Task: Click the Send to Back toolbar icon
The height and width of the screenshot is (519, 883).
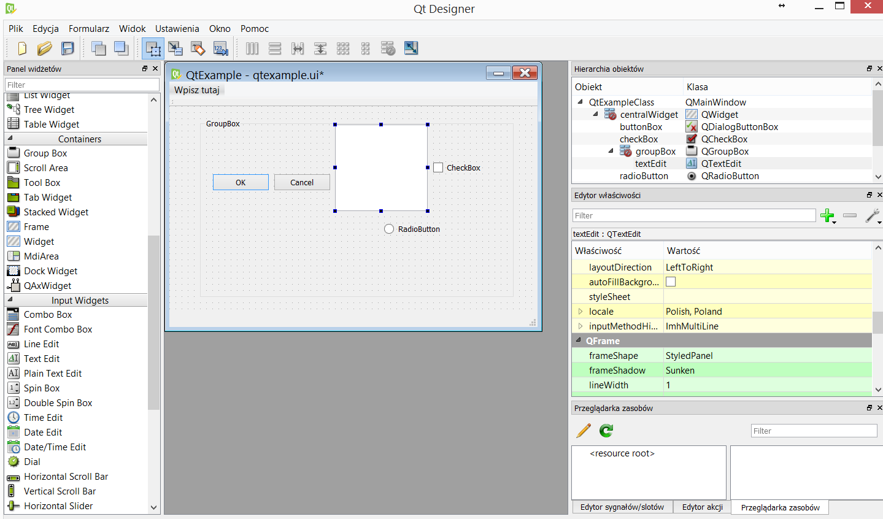Action: click(98, 48)
